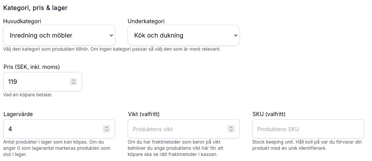372x161 pixels.
Task: Click the SKU (valfritt) label
Action: click(x=269, y=114)
